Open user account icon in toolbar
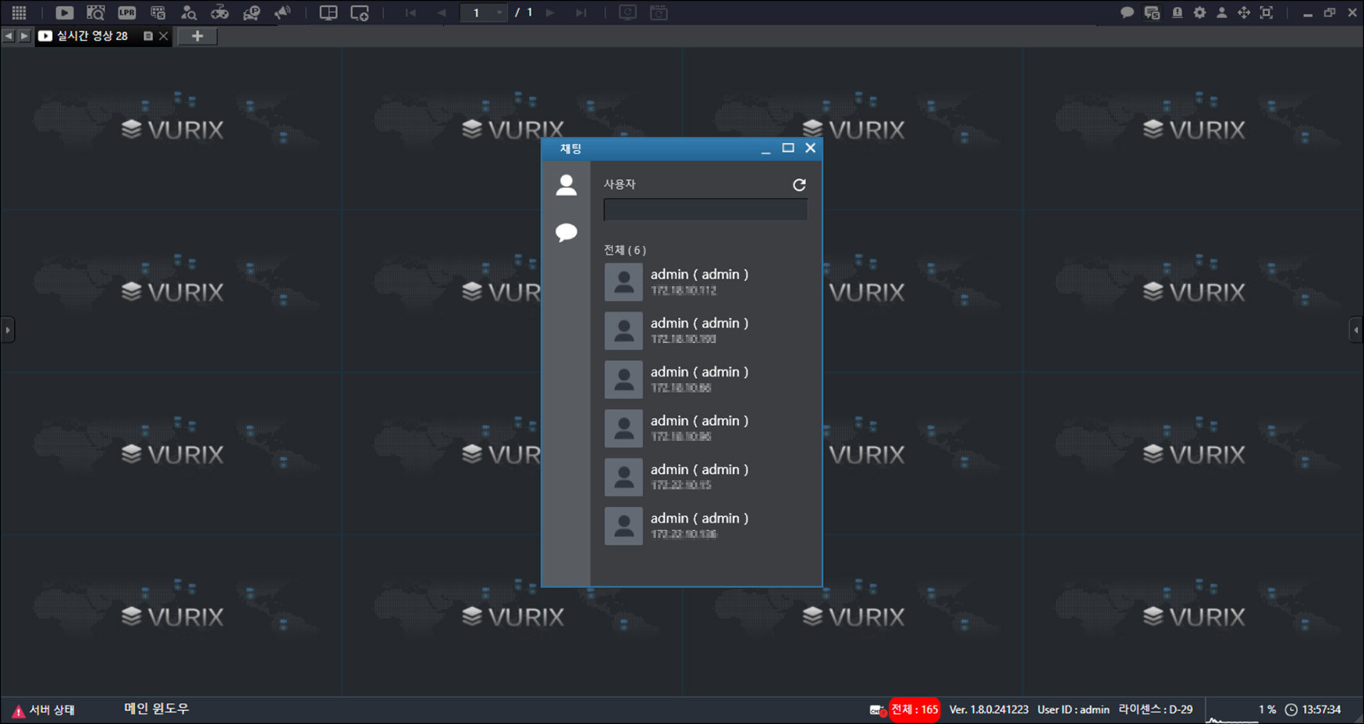The width and height of the screenshot is (1364, 724). tap(1222, 12)
